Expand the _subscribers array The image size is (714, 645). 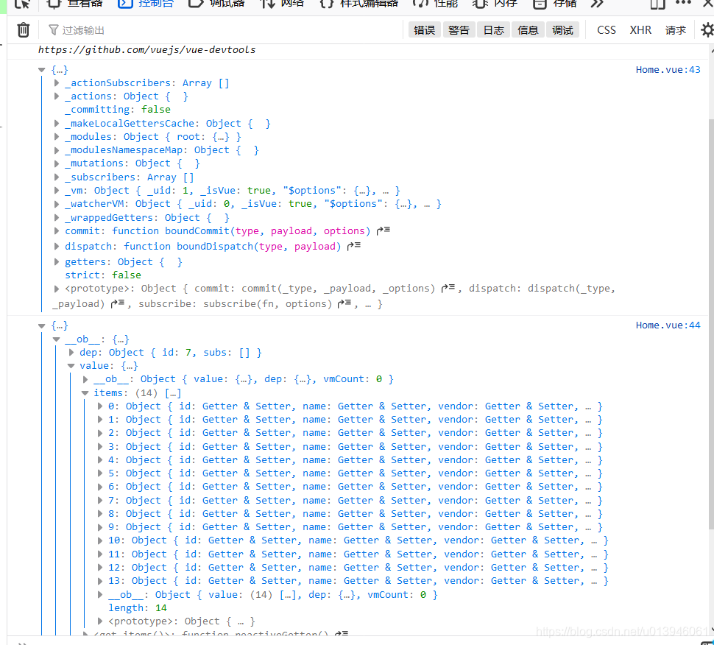(57, 177)
